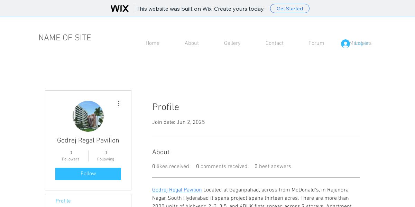Click the Log In user avatar icon

coord(345,44)
